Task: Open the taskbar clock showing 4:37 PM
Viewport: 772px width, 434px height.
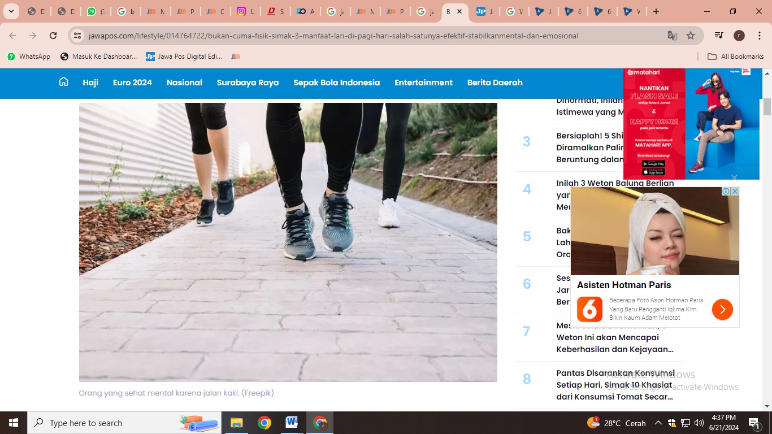Action: [x=724, y=423]
